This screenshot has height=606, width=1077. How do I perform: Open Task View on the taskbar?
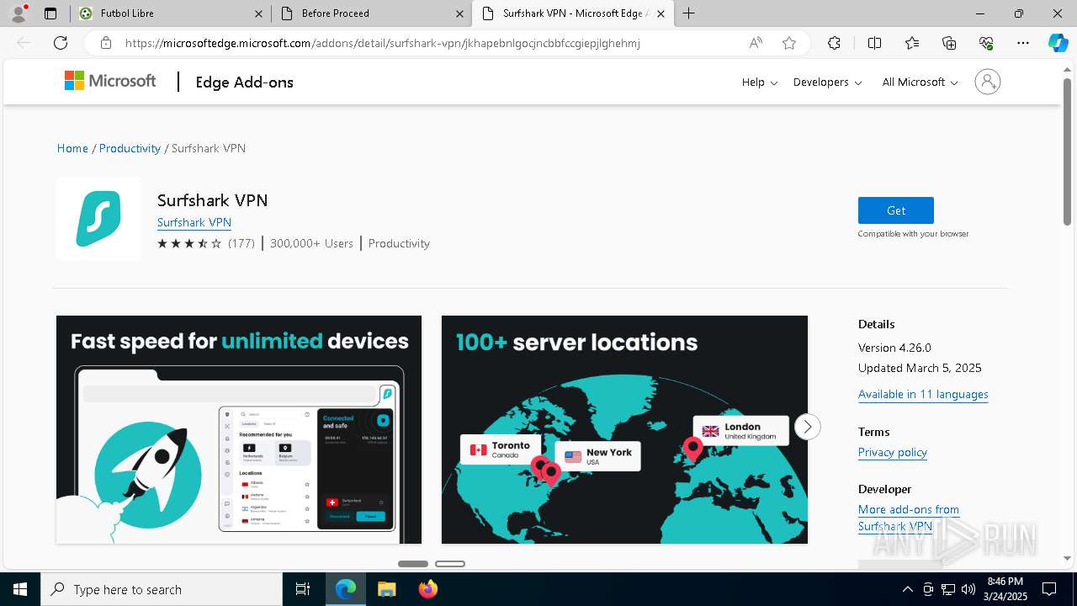click(x=303, y=589)
